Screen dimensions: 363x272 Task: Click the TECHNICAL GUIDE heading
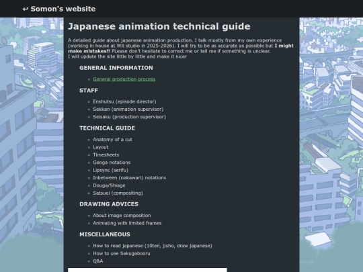pos(107,128)
